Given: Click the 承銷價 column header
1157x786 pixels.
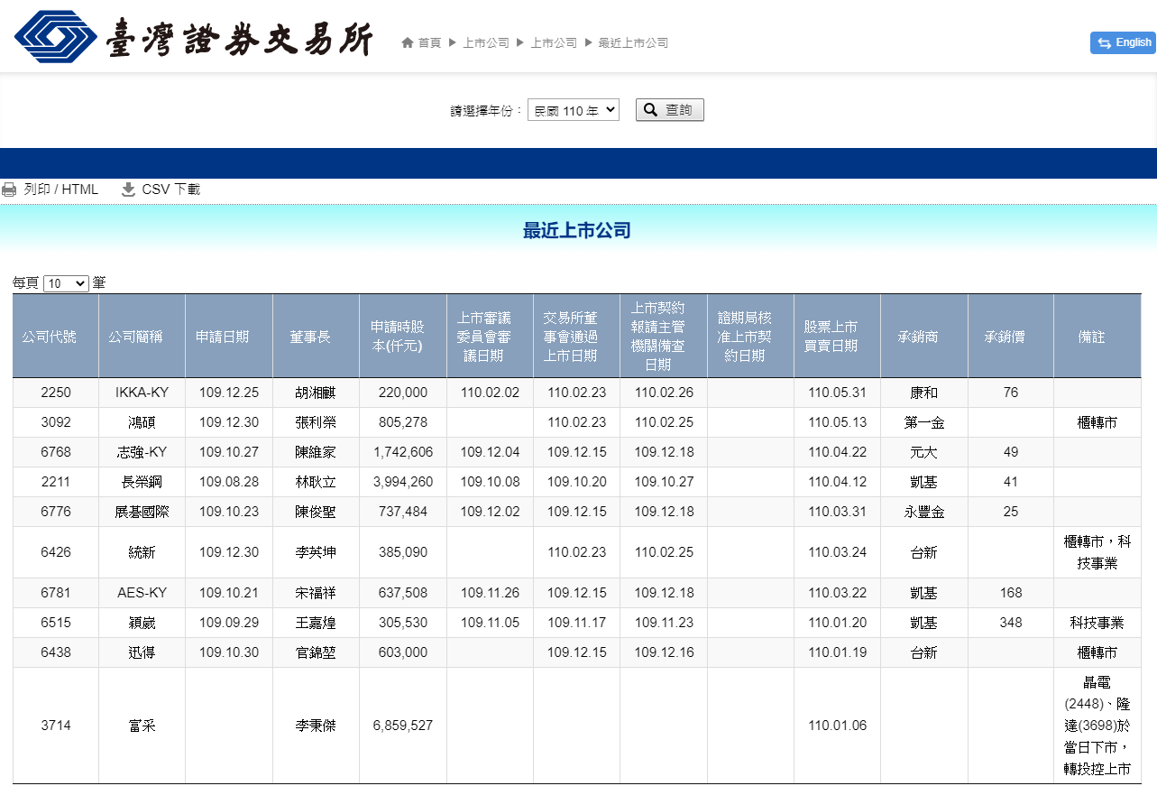Looking at the screenshot, I should 1011,336.
